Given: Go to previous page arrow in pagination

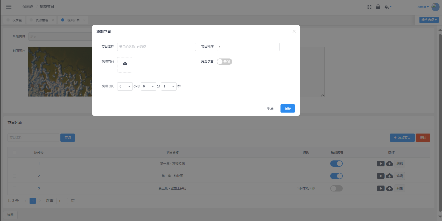Looking at the screenshot, I should coord(25,201).
